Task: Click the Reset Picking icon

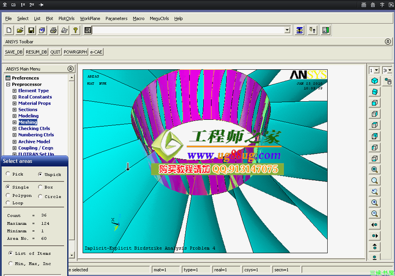Action: [313, 30]
